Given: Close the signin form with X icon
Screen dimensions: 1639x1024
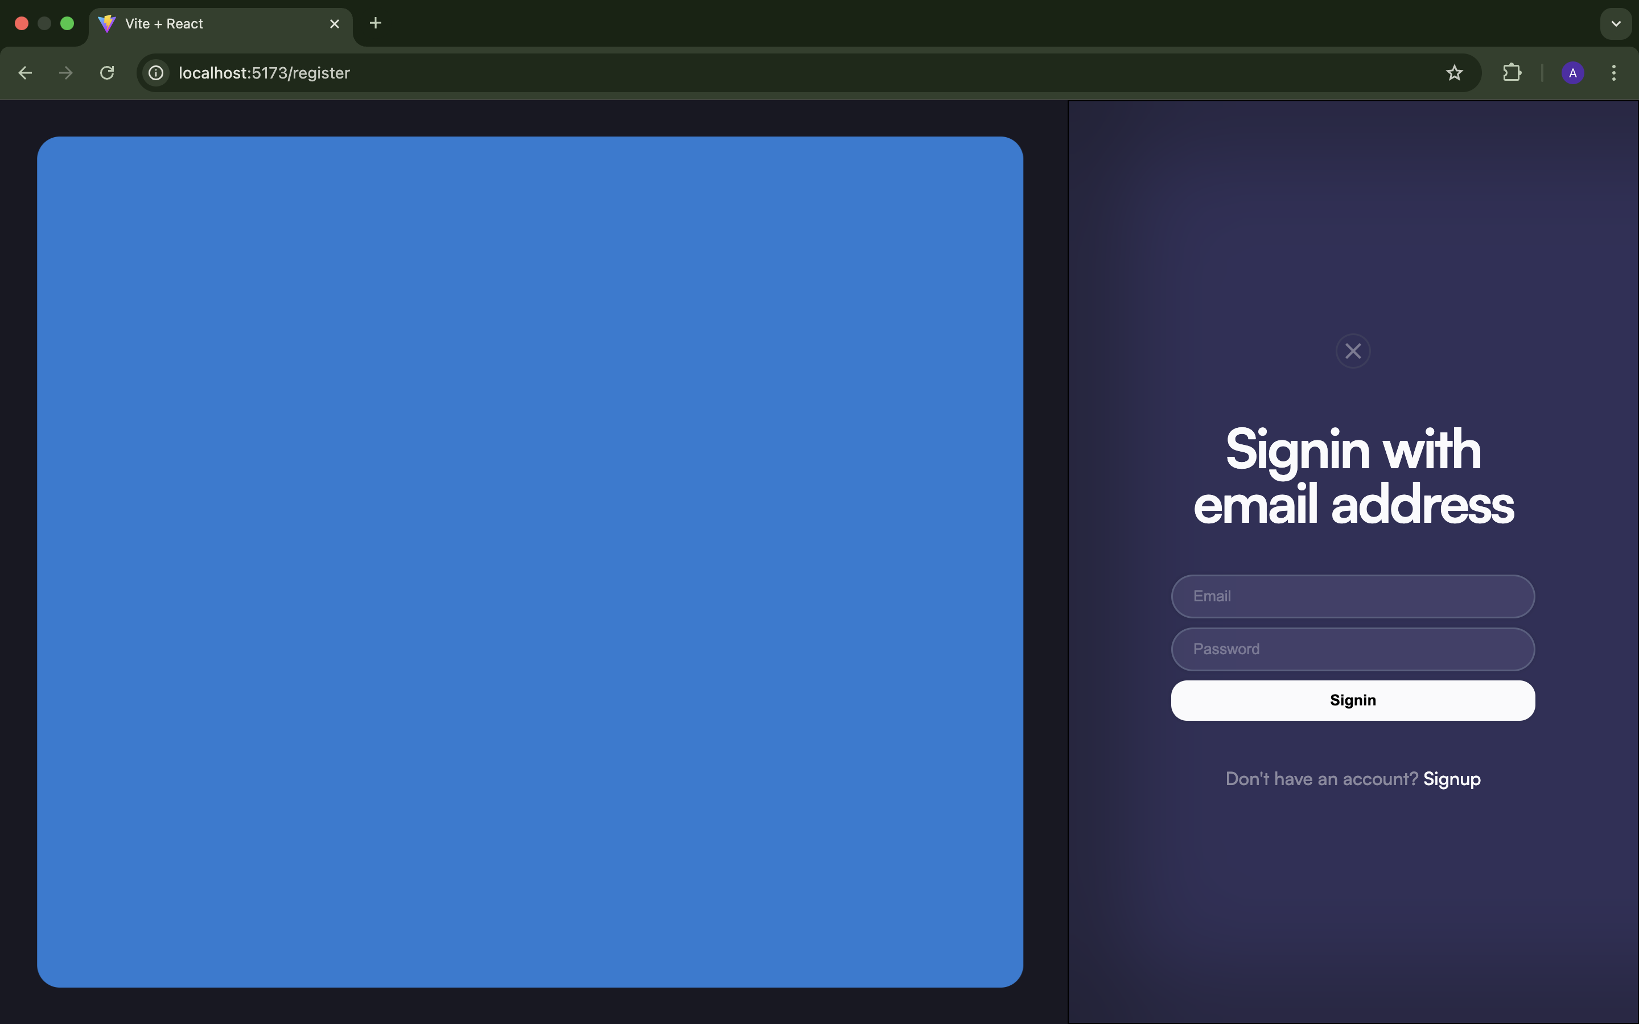Looking at the screenshot, I should 1353,351.
